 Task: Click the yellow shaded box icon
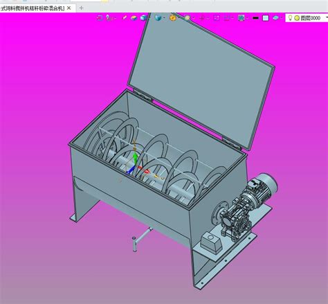[x=134, y=18]
